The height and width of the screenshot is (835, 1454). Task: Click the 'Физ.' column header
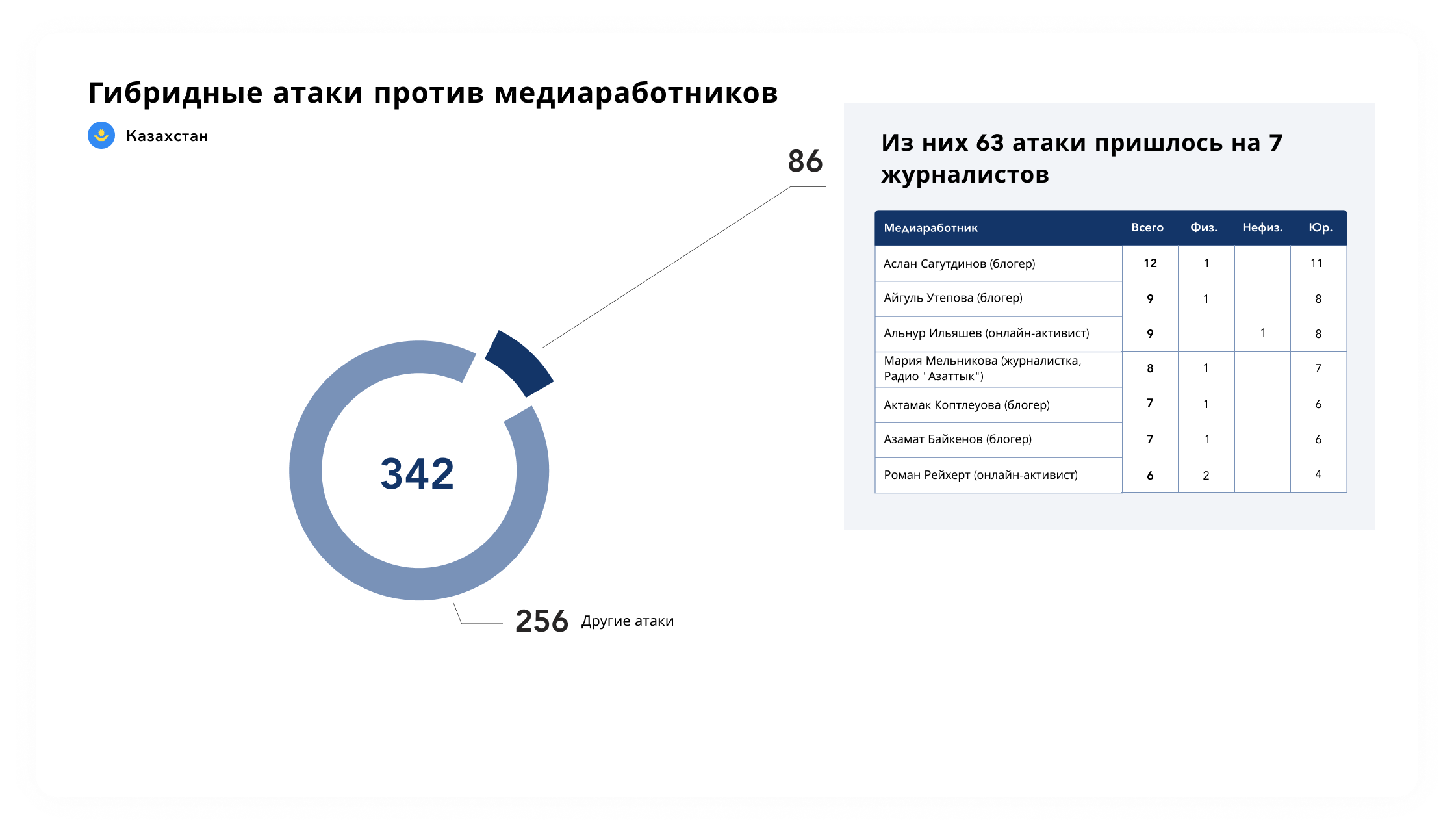click(x=1204, y=227)
